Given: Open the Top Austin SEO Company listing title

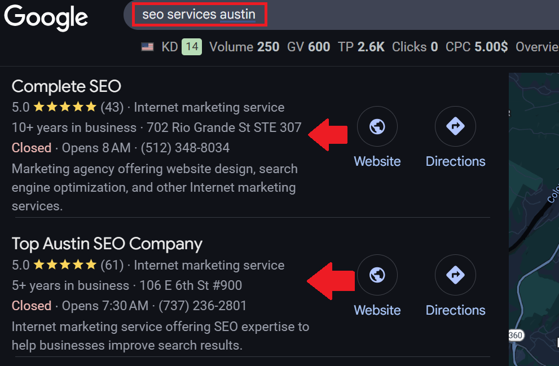Looking at the screenshot, I should pos(107,244).
